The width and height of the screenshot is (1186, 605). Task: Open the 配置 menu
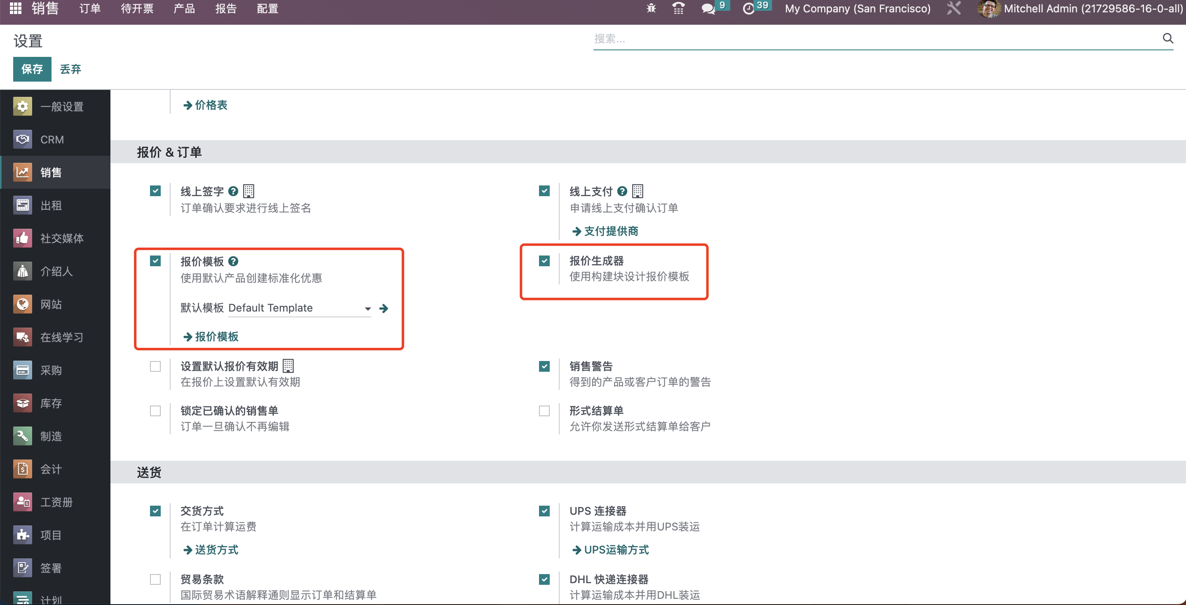tap(267, 9)
